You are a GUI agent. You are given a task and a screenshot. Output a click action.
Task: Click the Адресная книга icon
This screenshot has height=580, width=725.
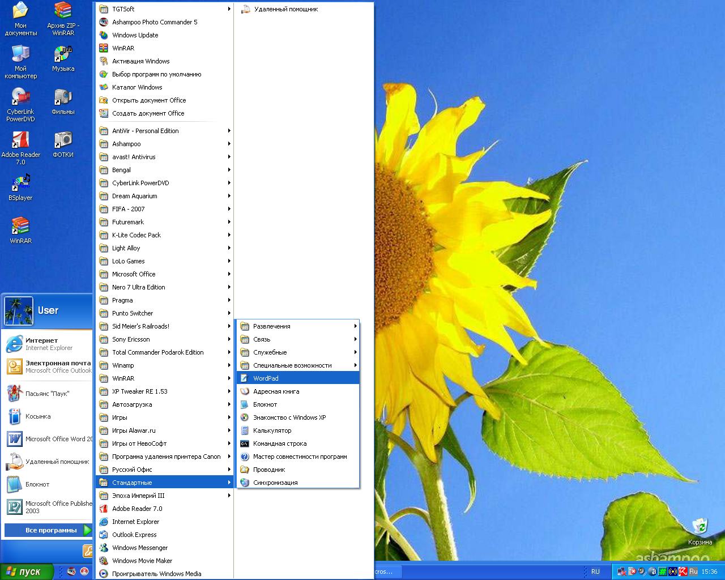point(245,391)
